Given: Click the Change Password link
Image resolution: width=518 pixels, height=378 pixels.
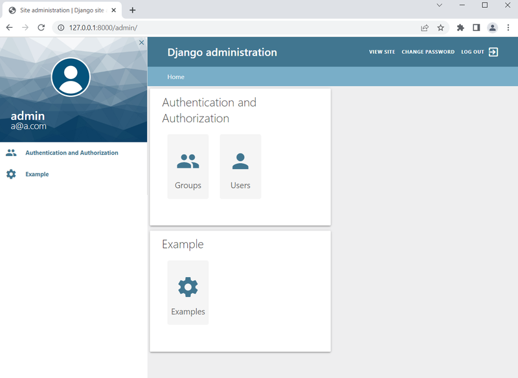Looking at the screenshot, I should 428,52.
